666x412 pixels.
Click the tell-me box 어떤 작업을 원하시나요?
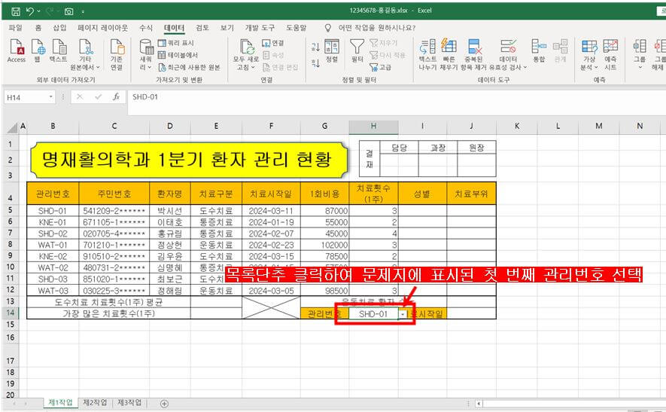coord(377,28)
